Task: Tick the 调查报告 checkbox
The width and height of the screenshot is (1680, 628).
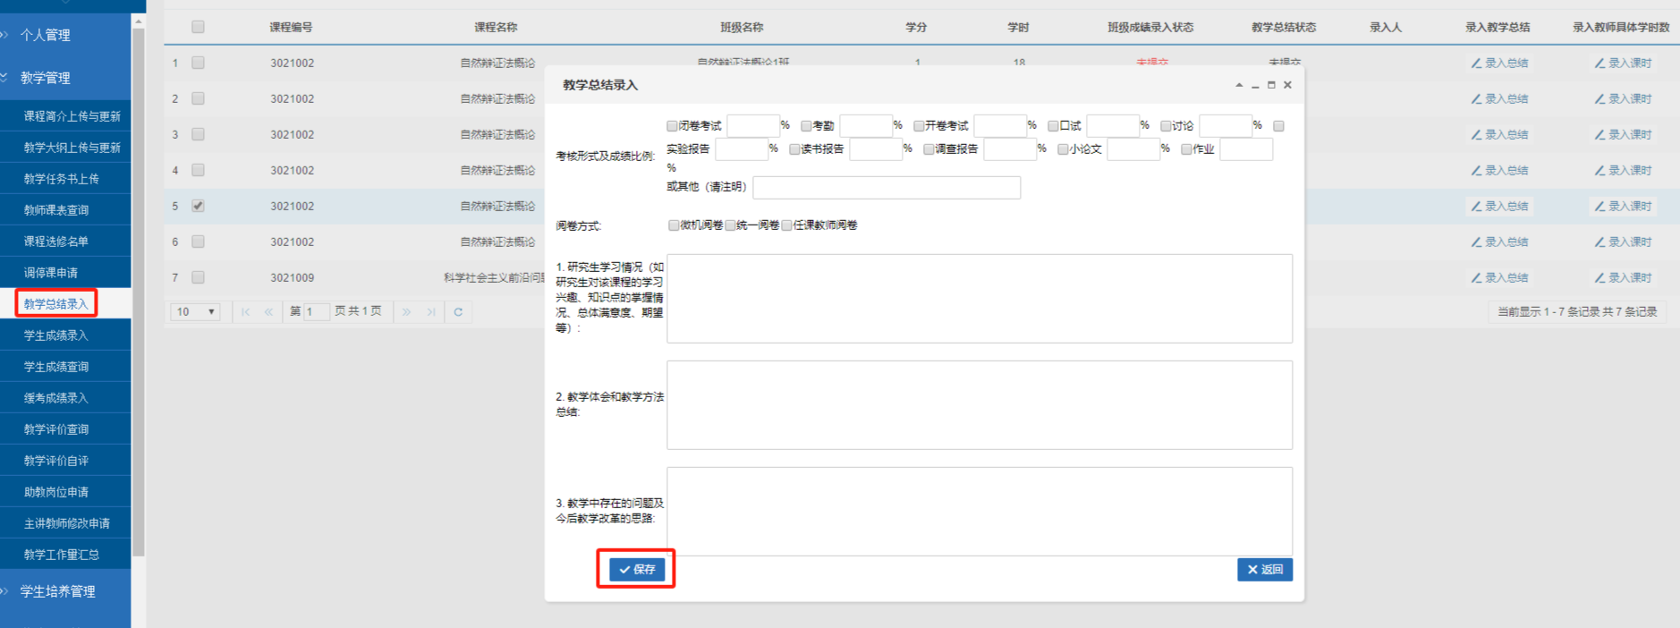Action: click(x=929, y=149)
